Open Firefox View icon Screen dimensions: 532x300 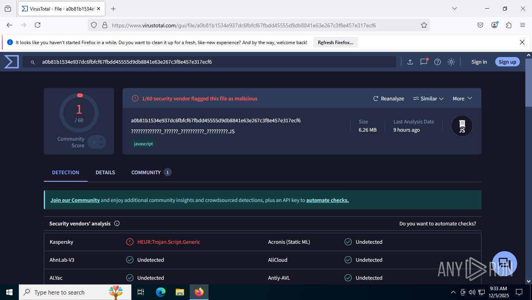pyautogui.click(x=8, y=9)
